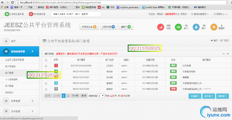Open the 用户管理 sidebar item
The image size is (232, 120).
coord(9,86)
